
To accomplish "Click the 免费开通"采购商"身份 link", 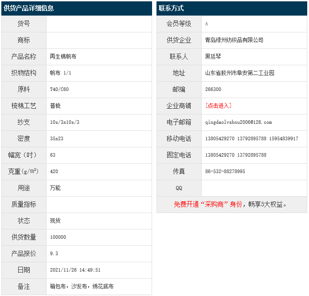I will point(208,205).
